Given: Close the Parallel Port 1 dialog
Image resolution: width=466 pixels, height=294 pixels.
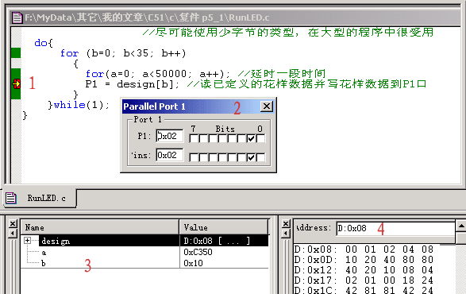Looking at the screenshot, I should tap(267, 106).
